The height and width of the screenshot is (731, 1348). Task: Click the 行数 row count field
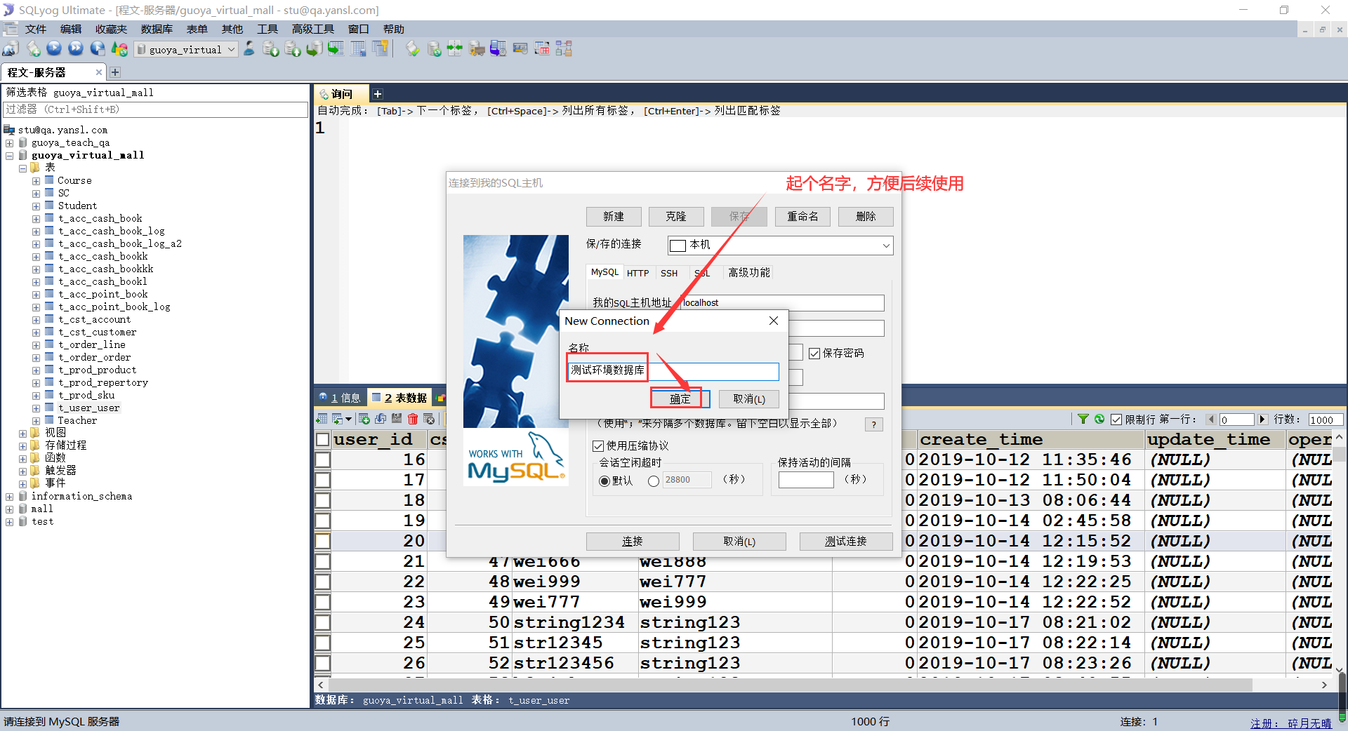tap(1326, 420)
